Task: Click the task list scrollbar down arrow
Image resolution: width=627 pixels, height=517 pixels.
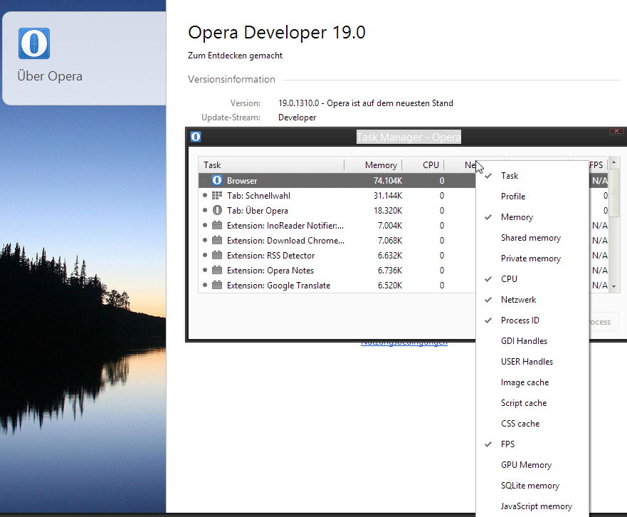Action: click(x=613, y=286)
